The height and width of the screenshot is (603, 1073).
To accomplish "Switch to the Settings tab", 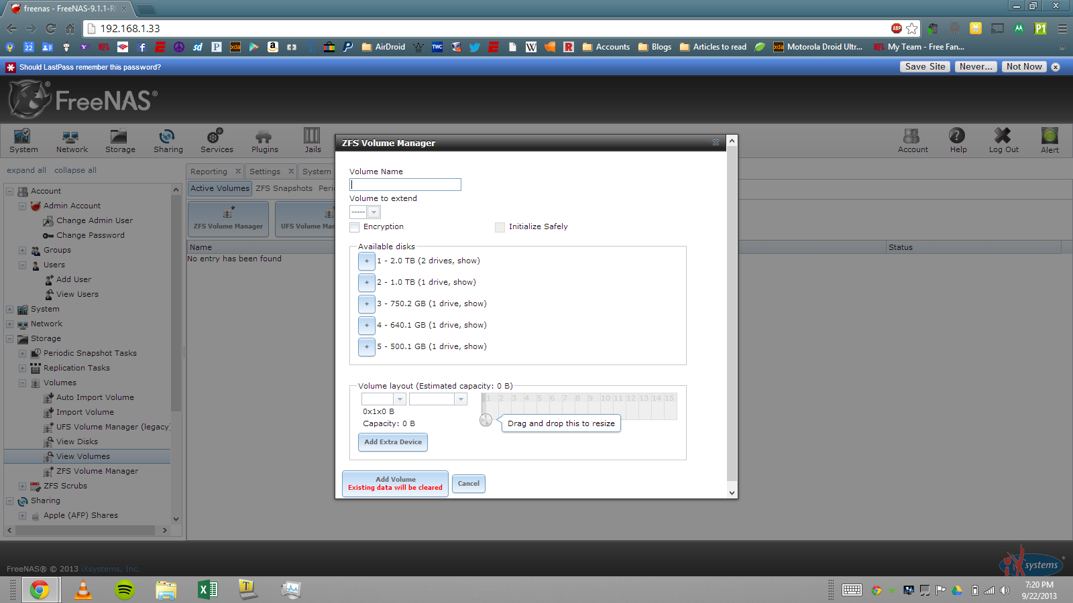I will (x=264, y=172).
